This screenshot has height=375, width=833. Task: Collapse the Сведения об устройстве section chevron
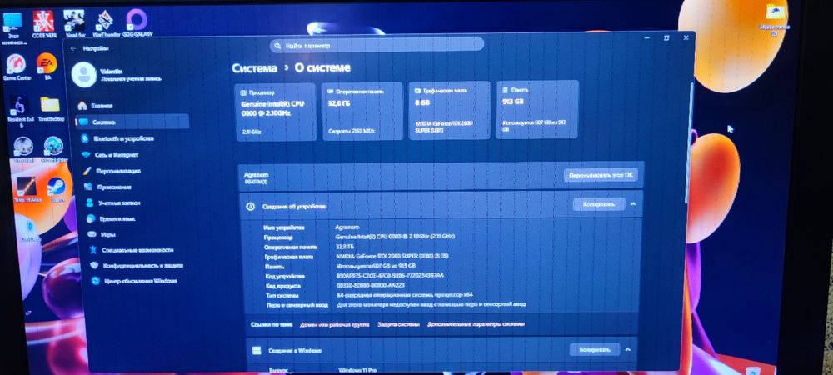coord(632,204)
